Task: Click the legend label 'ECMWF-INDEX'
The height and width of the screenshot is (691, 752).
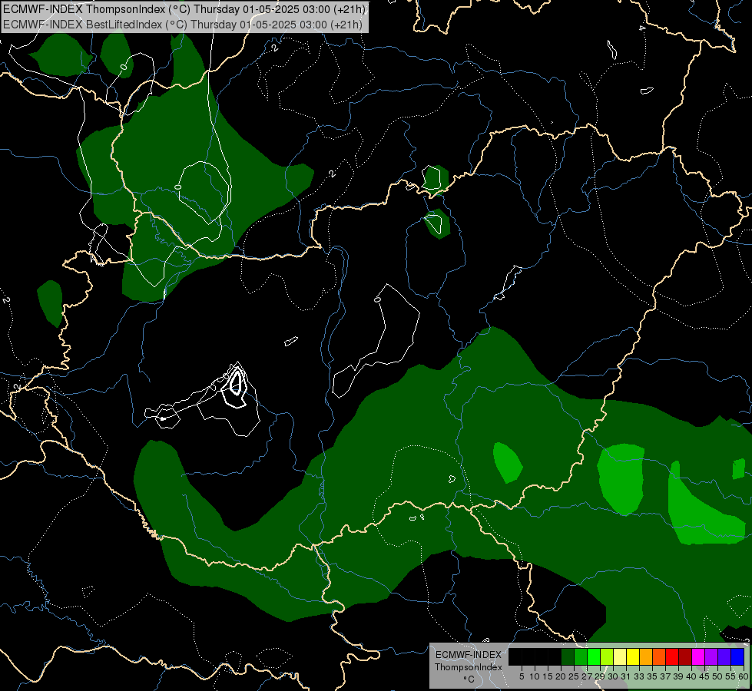Action: click(x=468, y=655)
